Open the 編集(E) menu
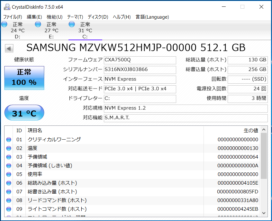This screenshot has width=272, height=221. [x=34, y=17]
